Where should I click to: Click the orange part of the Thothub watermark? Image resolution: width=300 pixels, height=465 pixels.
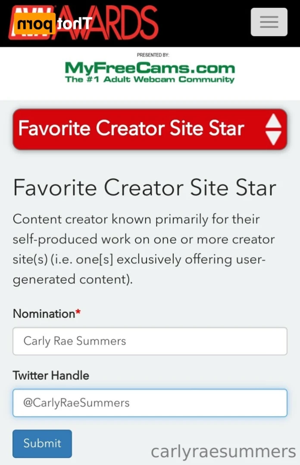(x=34, y=24)
